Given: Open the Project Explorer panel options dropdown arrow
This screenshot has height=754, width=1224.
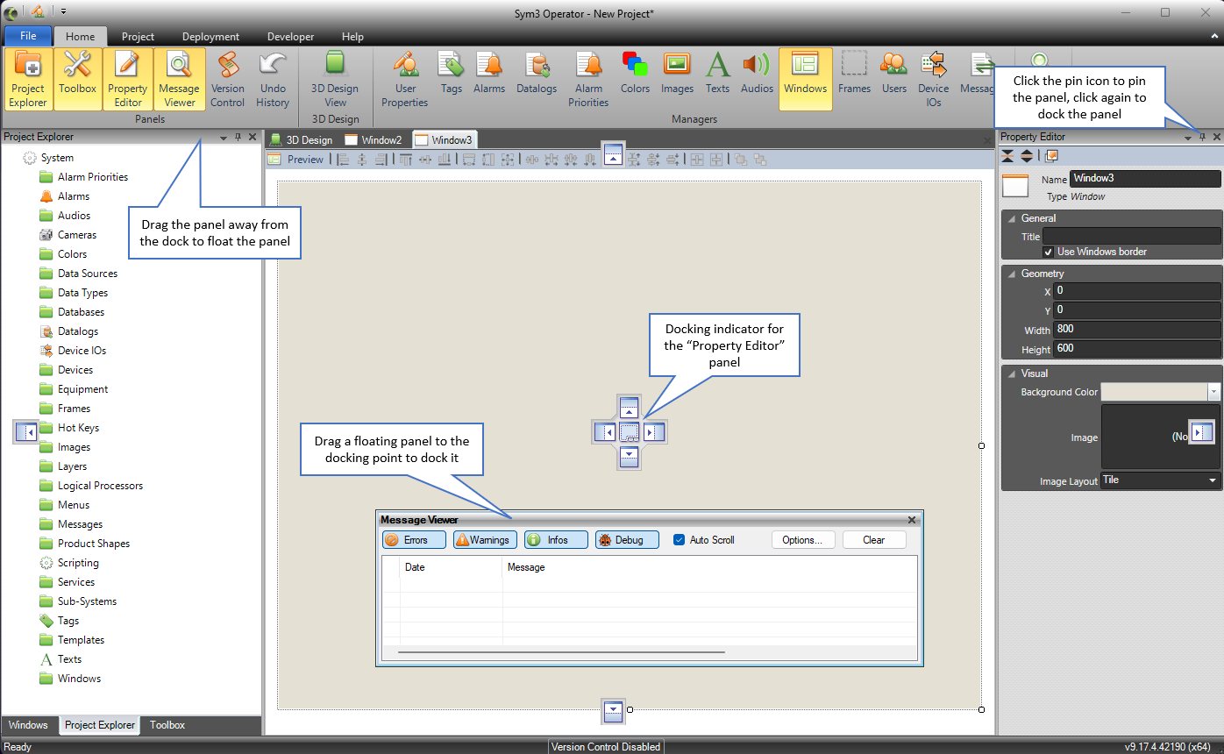Looking at the screenshot, I should [x=224, y=138].
